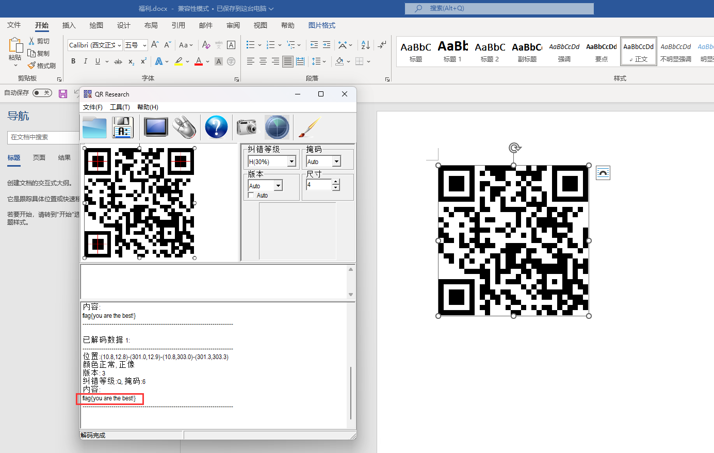Switch to 审阅 ribbon tab
Viewport: 714px width, 453px height.
[233, 25]
